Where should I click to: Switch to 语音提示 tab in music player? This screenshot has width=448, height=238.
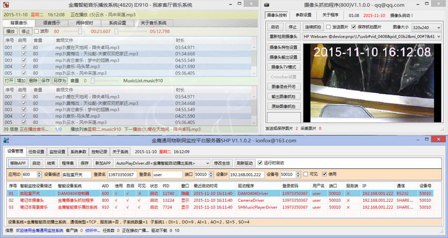point(52,23)
